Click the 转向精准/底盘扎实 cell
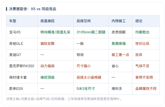 click(x=55, y=32)
